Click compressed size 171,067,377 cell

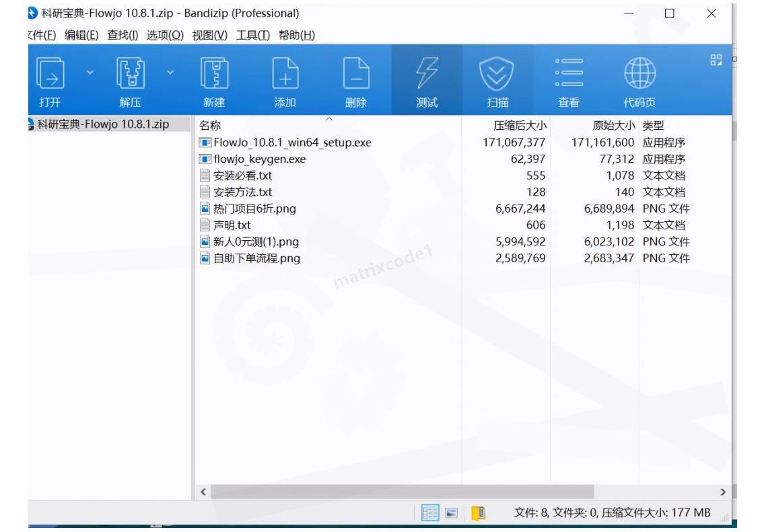514,143
